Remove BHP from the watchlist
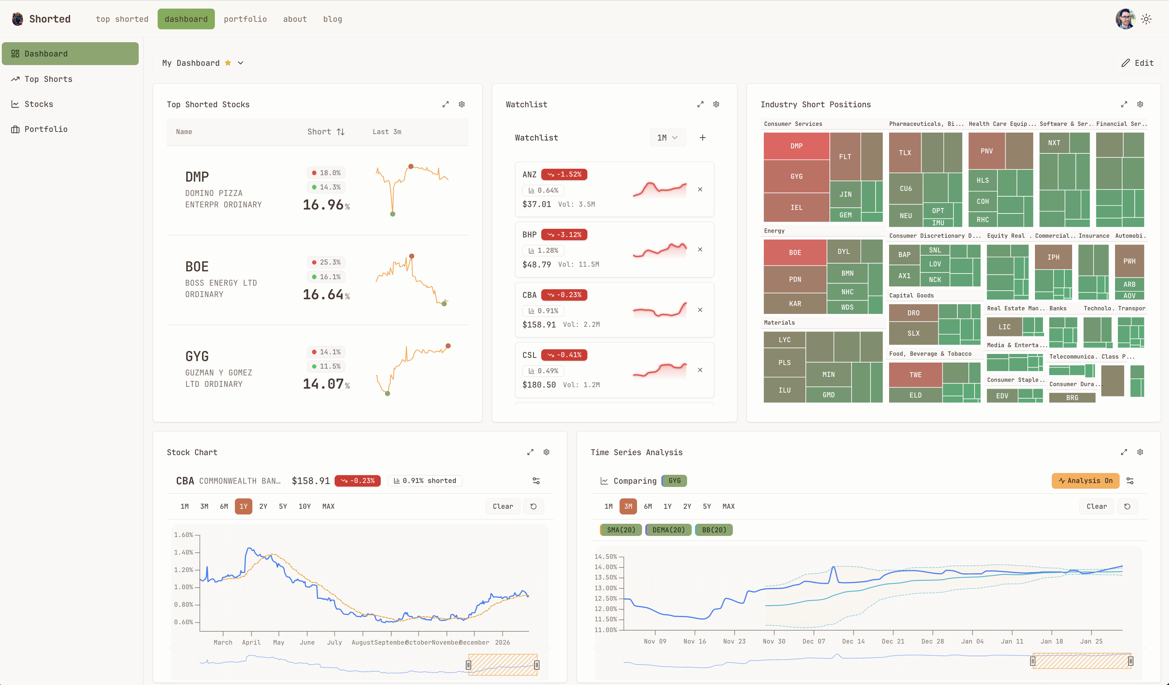This screenshot has height=685, width=1169. [x=700, y=250]
